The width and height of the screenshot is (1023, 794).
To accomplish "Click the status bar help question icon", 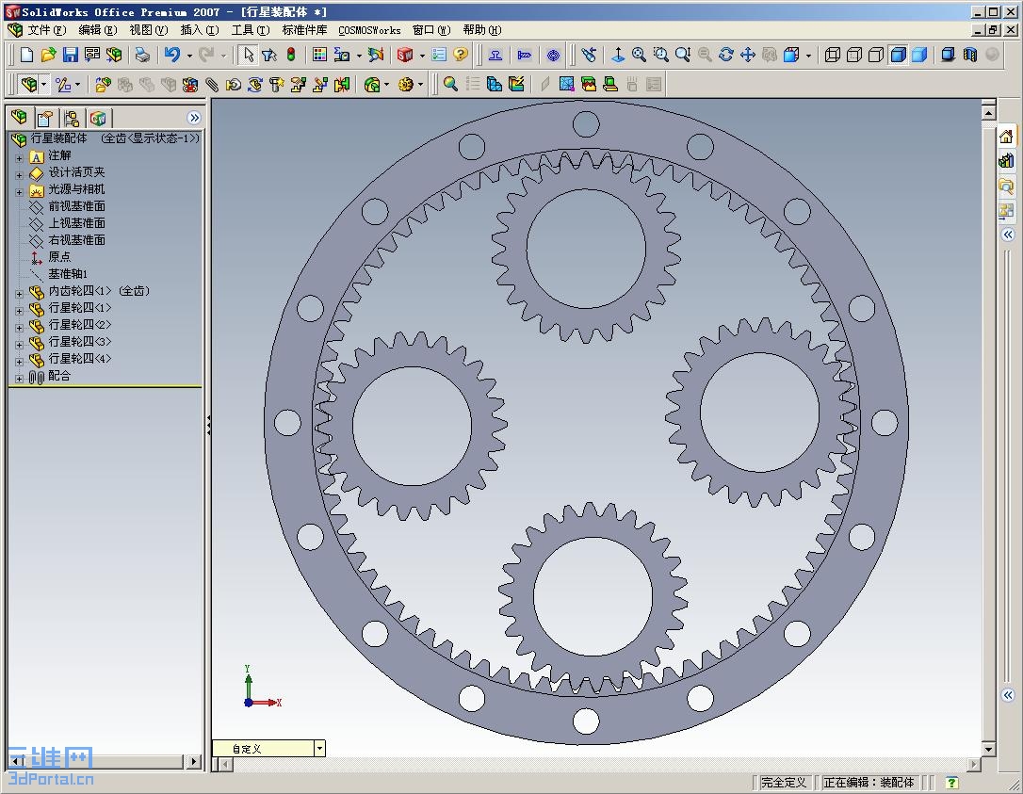I will tap(952, 783).
